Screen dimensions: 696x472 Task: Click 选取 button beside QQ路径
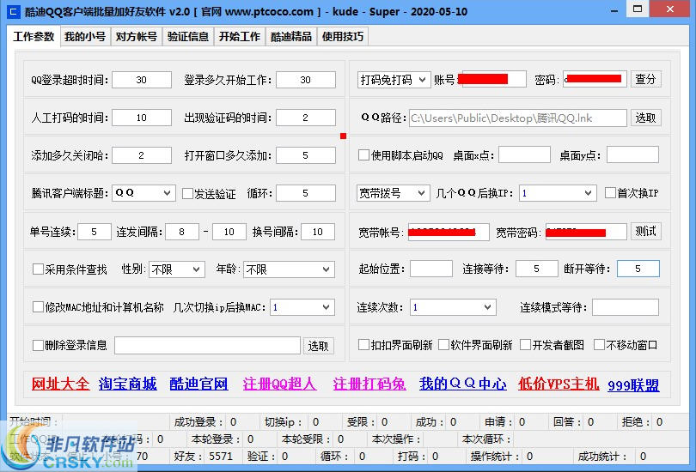(646, 118)
